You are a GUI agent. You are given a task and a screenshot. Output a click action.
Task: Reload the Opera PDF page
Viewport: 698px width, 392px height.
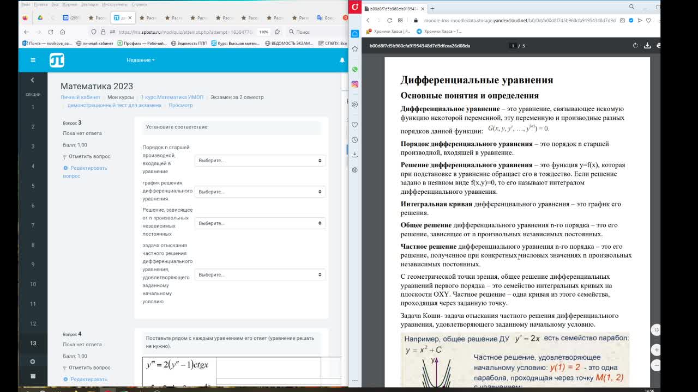pos(389,20)
